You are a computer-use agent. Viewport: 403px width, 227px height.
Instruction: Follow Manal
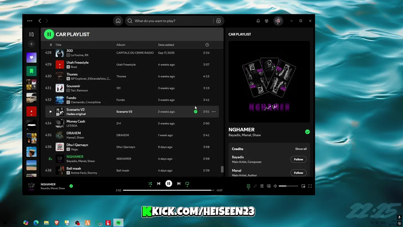pyautogui.click(x=298, y=173)
